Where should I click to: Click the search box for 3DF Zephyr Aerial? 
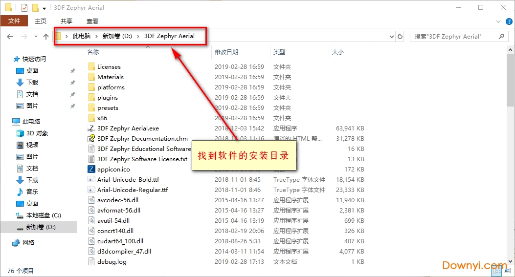pos(455,37)
